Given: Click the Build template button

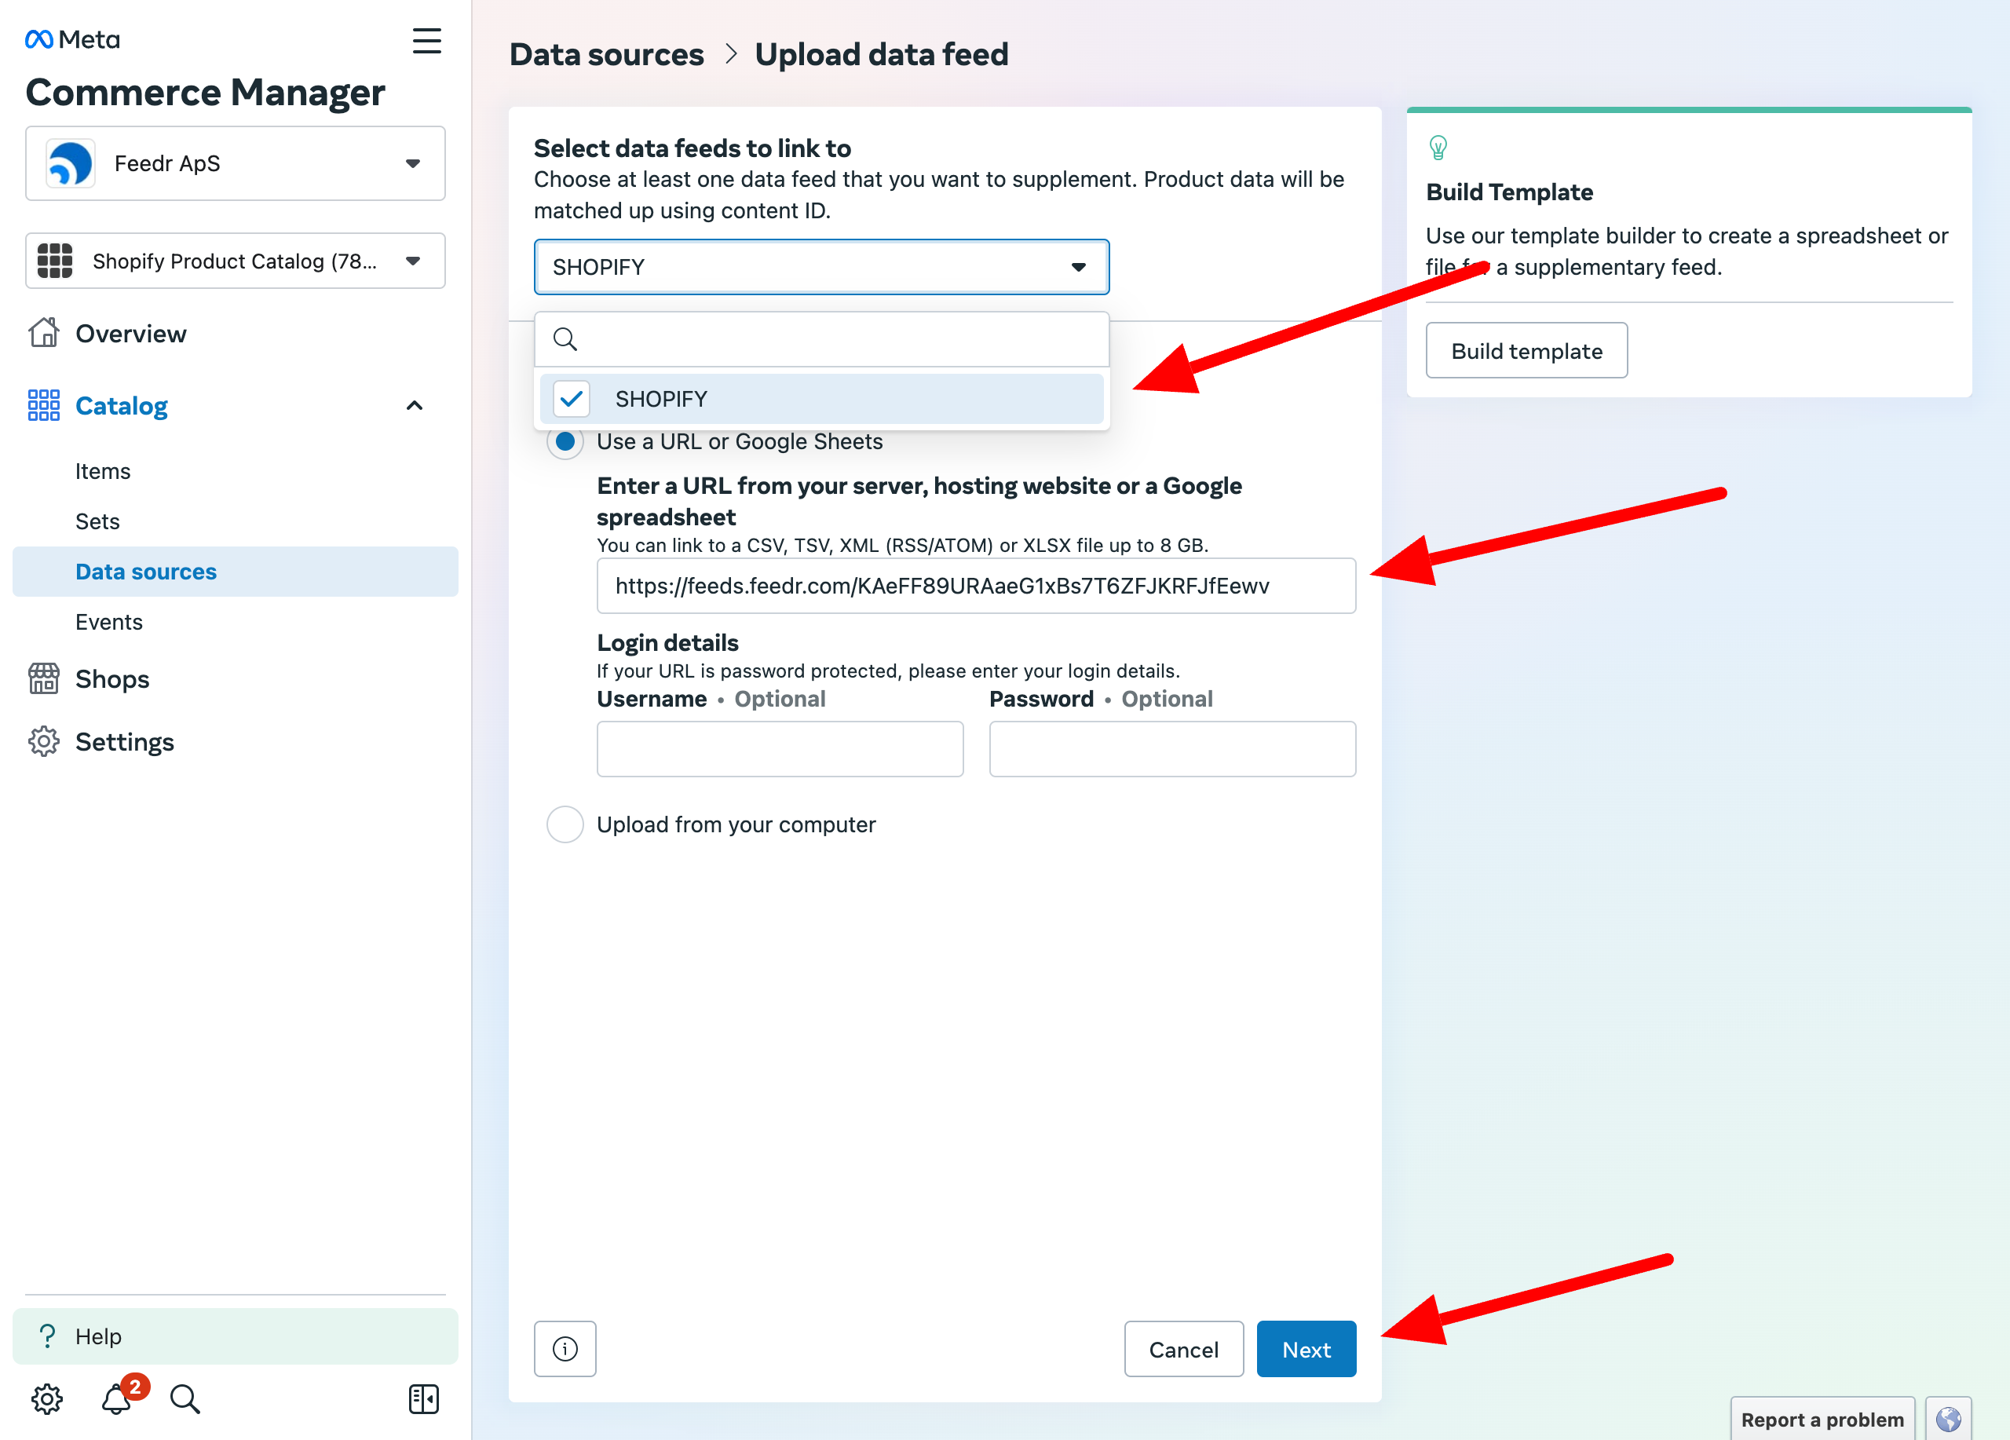Looking at the screenshot, I should pos(1527,351).
